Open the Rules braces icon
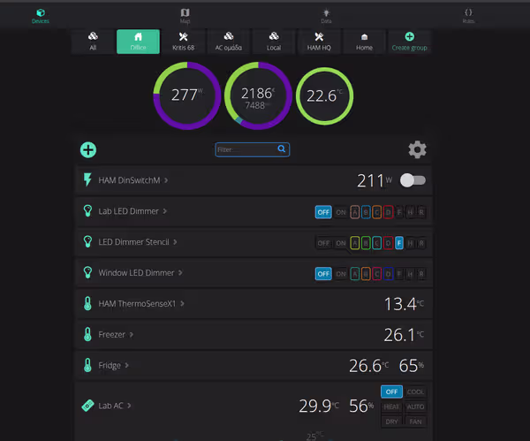This screenshot has width=530, height=441. (x=468, y=12)
